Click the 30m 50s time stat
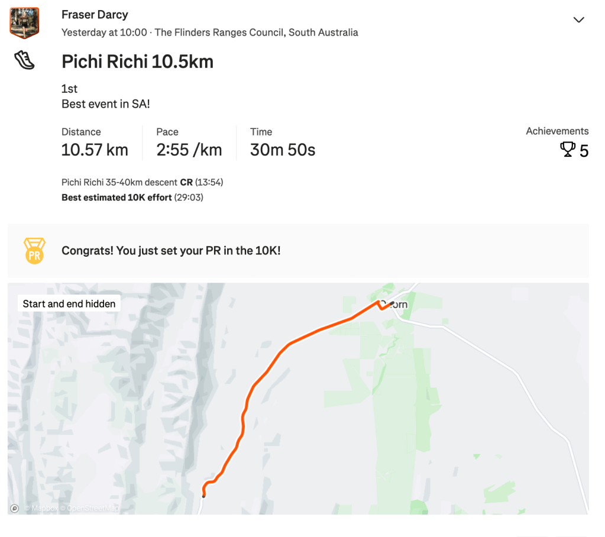This screenshot has height=537, width=605. [x=282, y=150]
